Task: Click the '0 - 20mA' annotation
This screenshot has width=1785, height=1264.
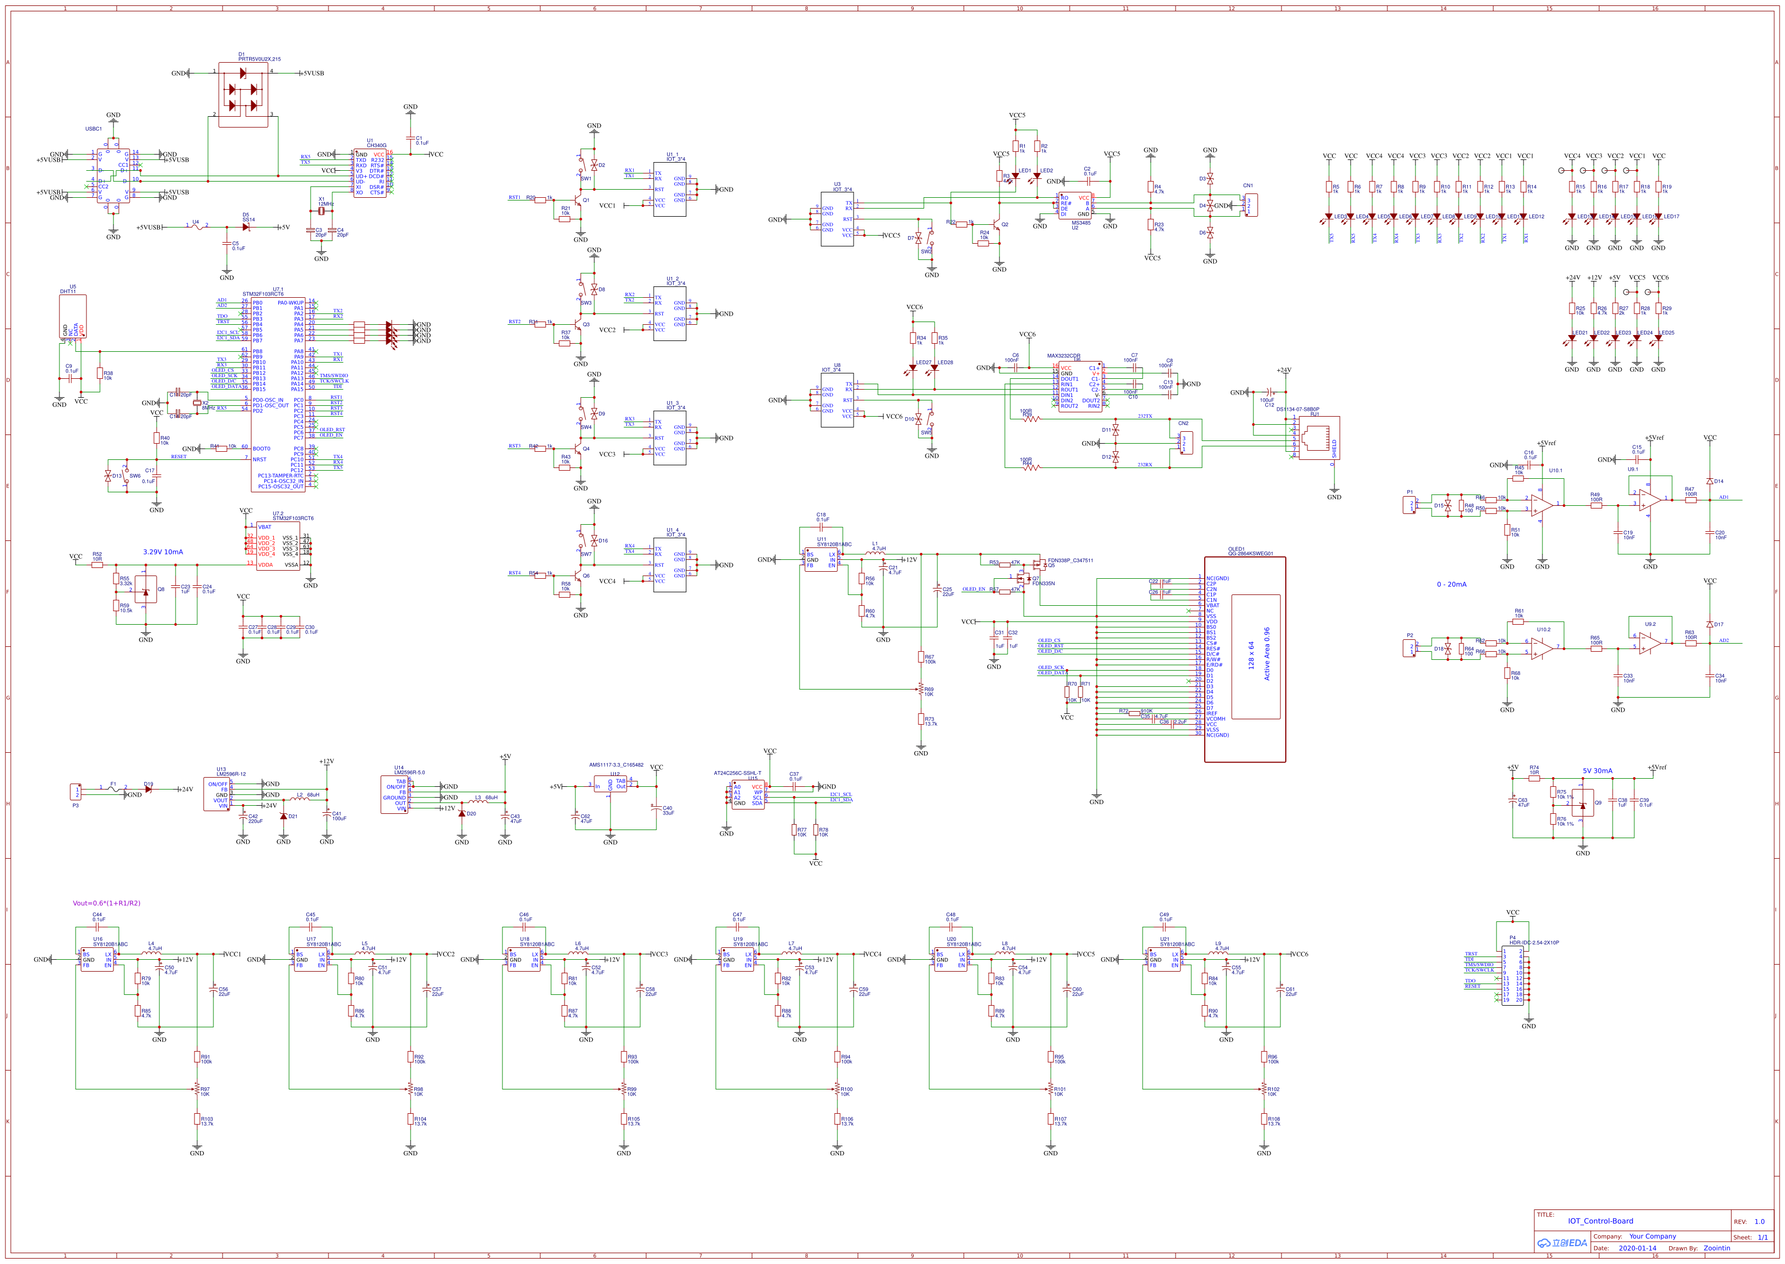Action: click(x=1451, y=584)
